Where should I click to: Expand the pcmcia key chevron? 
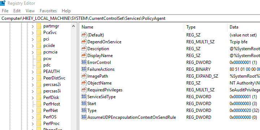(32, 52)
